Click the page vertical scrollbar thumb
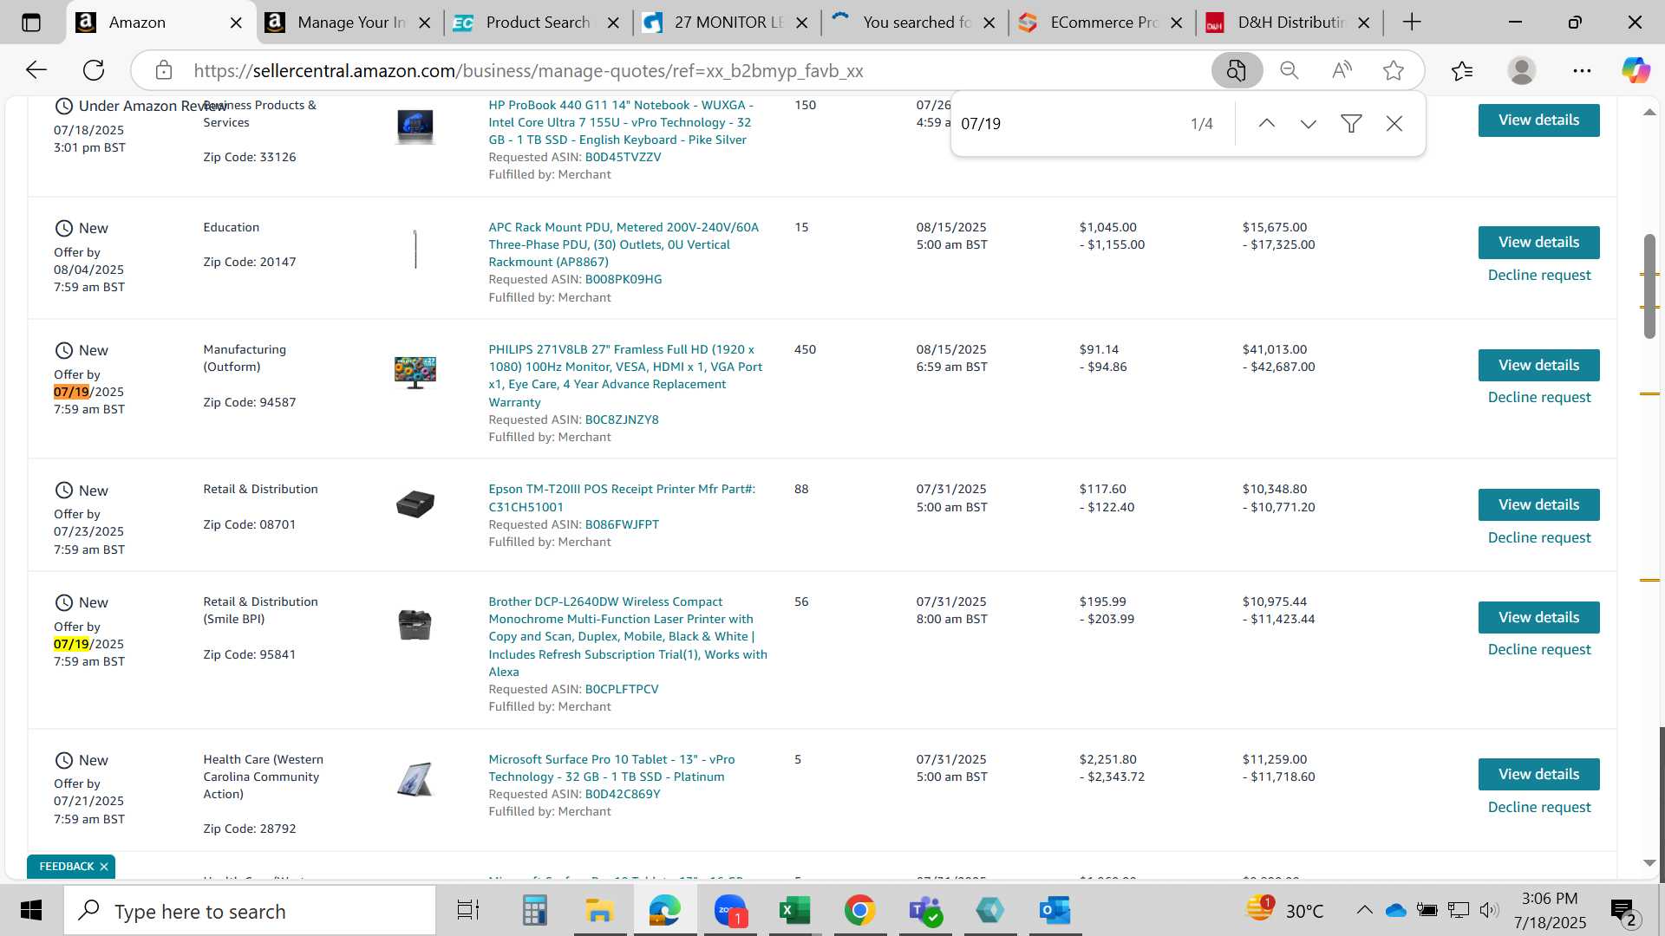This screenshot has height=936, width=1665. point(1649,286)
